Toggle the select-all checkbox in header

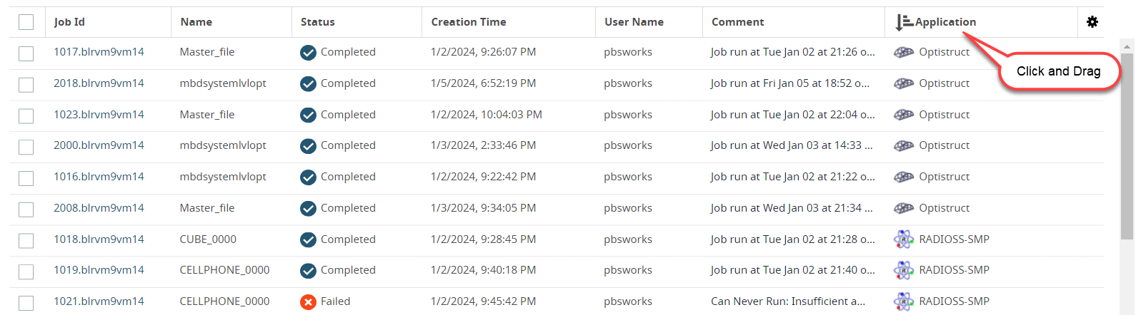click(x=26, y=22)
